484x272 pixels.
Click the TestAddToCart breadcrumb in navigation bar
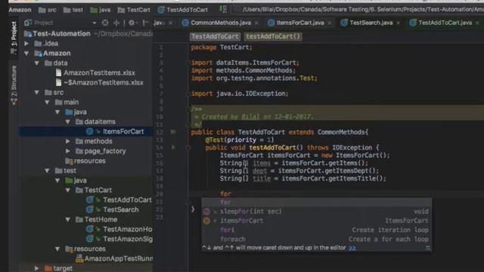(x=183, y=10)
